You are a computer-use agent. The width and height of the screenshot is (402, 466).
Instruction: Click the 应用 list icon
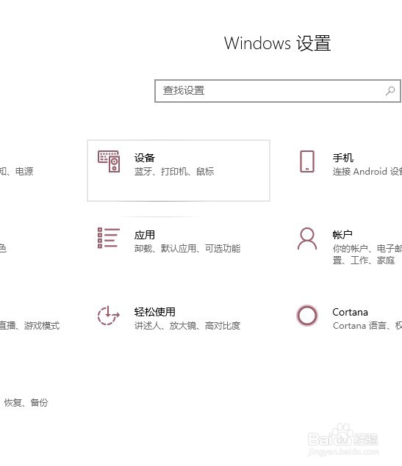pos(109,238)
